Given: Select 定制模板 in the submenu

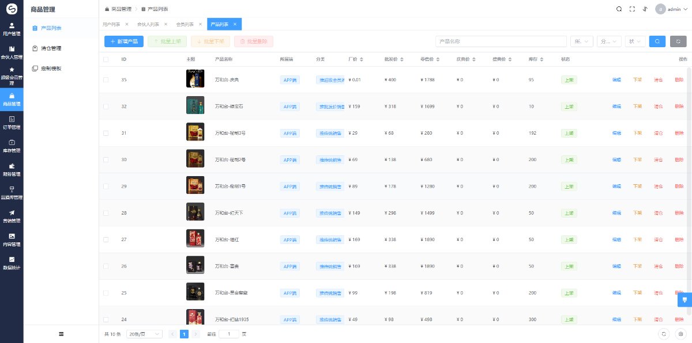Looking at the screenshot, I should tap(61, 68).
